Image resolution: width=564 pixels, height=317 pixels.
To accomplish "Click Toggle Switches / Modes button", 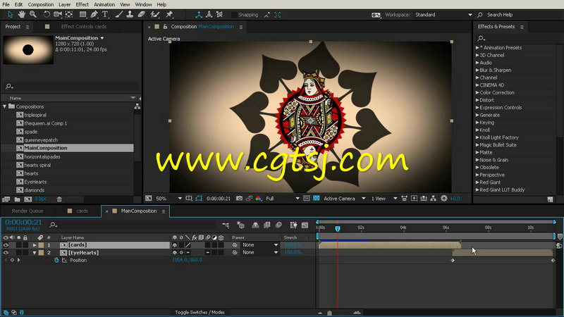I will pyautogui.click(x=200, y=312).
